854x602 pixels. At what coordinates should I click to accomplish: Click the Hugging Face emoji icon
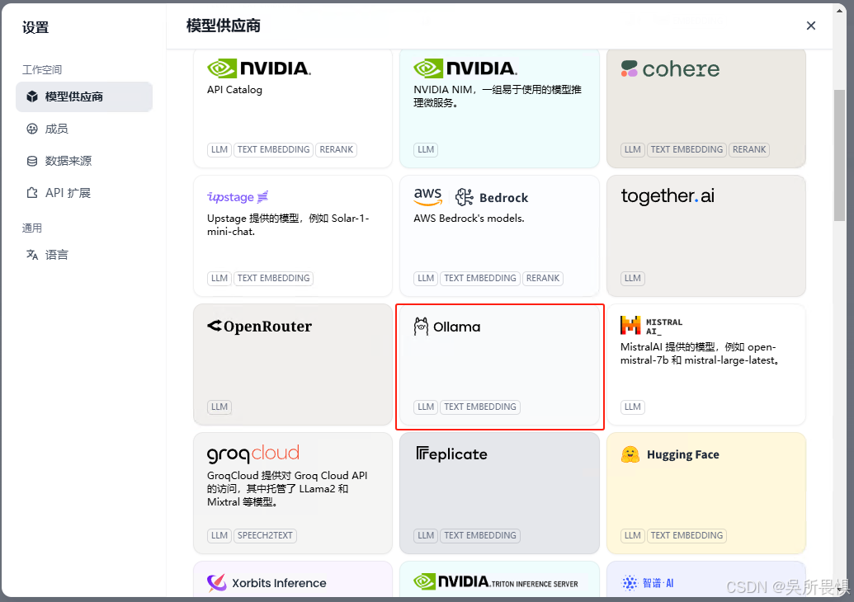[x=631, y=454]
